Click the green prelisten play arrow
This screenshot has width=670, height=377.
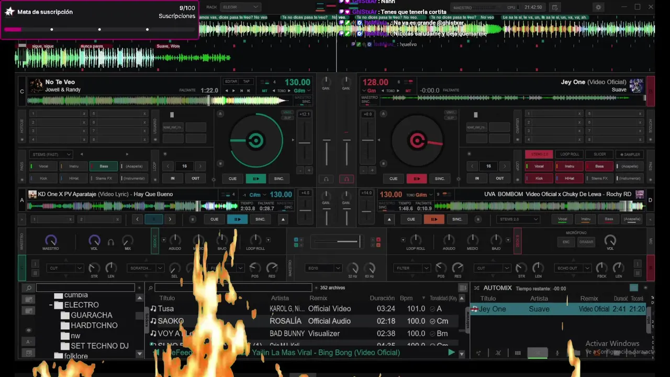(x=451, y=352)
